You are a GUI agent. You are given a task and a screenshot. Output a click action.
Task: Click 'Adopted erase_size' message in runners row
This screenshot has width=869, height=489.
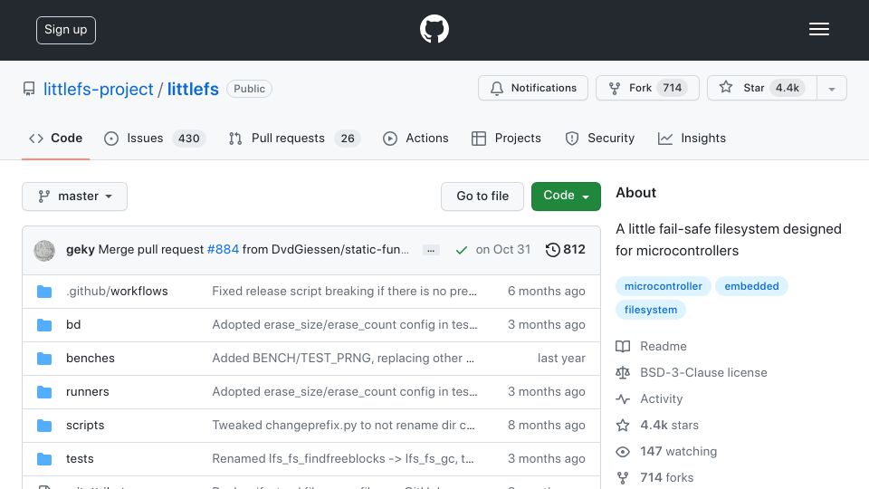[344, 391]
